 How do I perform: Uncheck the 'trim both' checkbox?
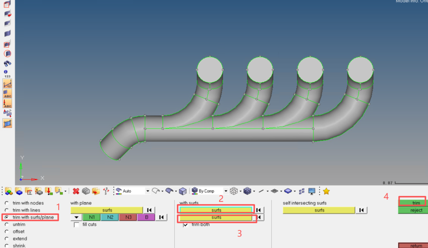click(185, 225)
